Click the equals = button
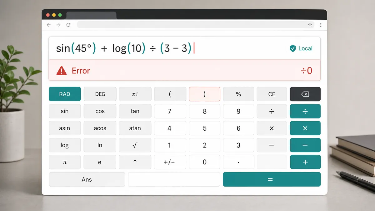Screen dimensions: 375x211 click(x=272, y=179)
